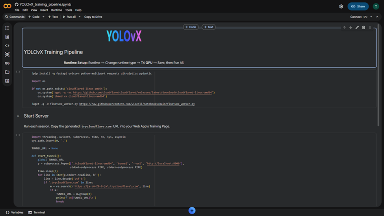Open more cell actions menu
This screenshot has width=384, height=216.
point(370,28)
